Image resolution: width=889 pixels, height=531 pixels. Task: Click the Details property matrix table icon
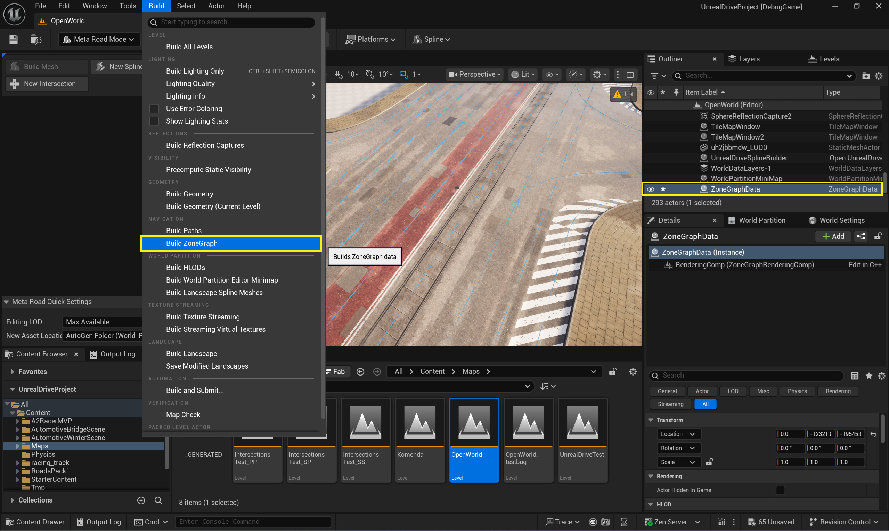855,376
